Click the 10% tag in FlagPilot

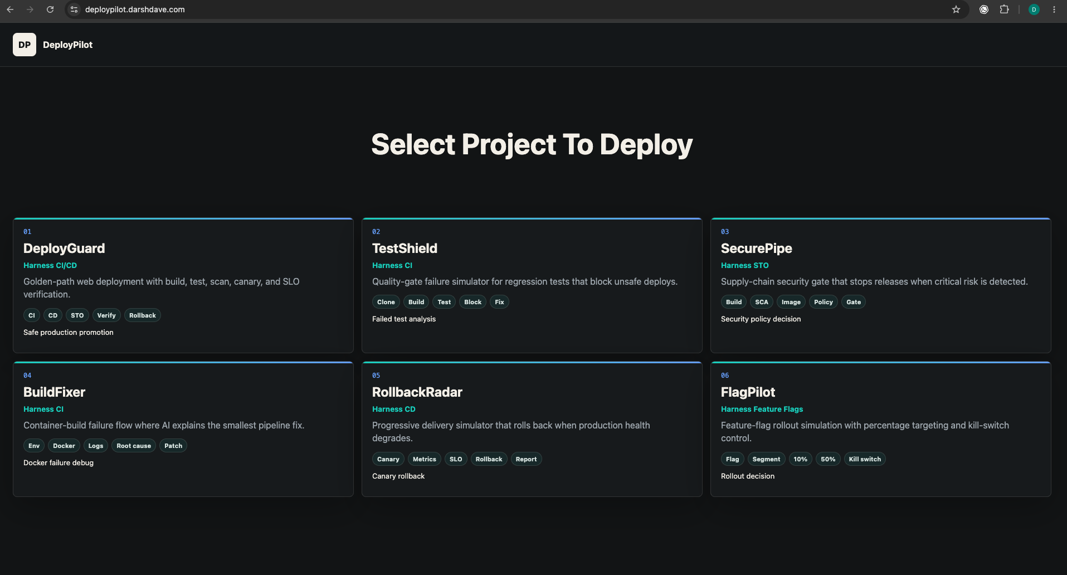pyautogui.click(x=801, y=459)
